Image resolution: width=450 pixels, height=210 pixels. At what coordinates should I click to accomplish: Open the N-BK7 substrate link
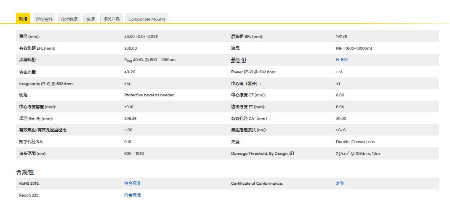point(341,60)
